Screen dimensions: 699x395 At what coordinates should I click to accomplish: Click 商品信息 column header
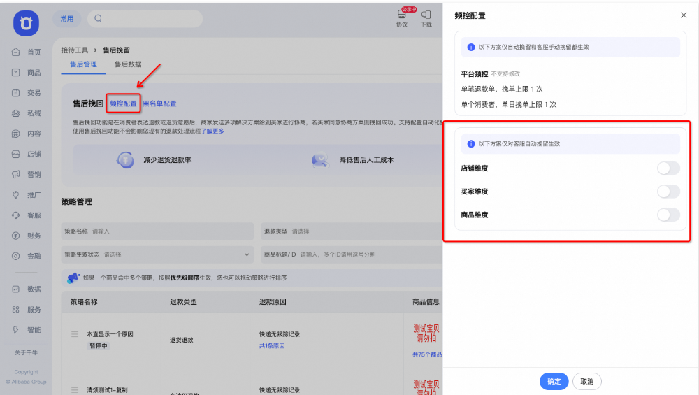(426, 302)
